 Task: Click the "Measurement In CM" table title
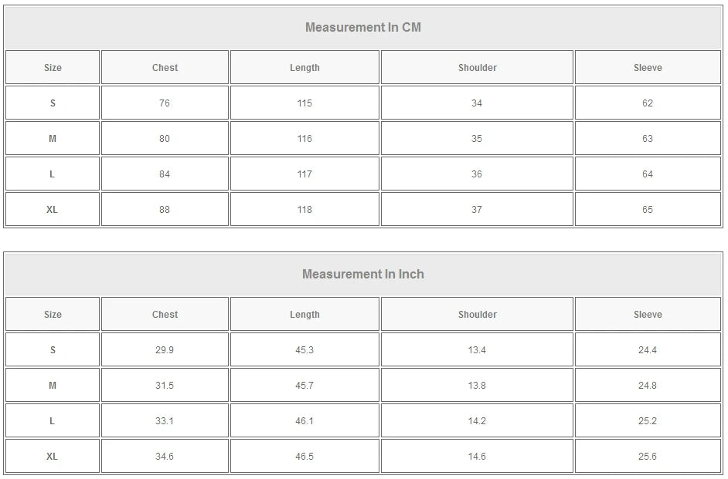pyautogui.click(x=363, y=28)
